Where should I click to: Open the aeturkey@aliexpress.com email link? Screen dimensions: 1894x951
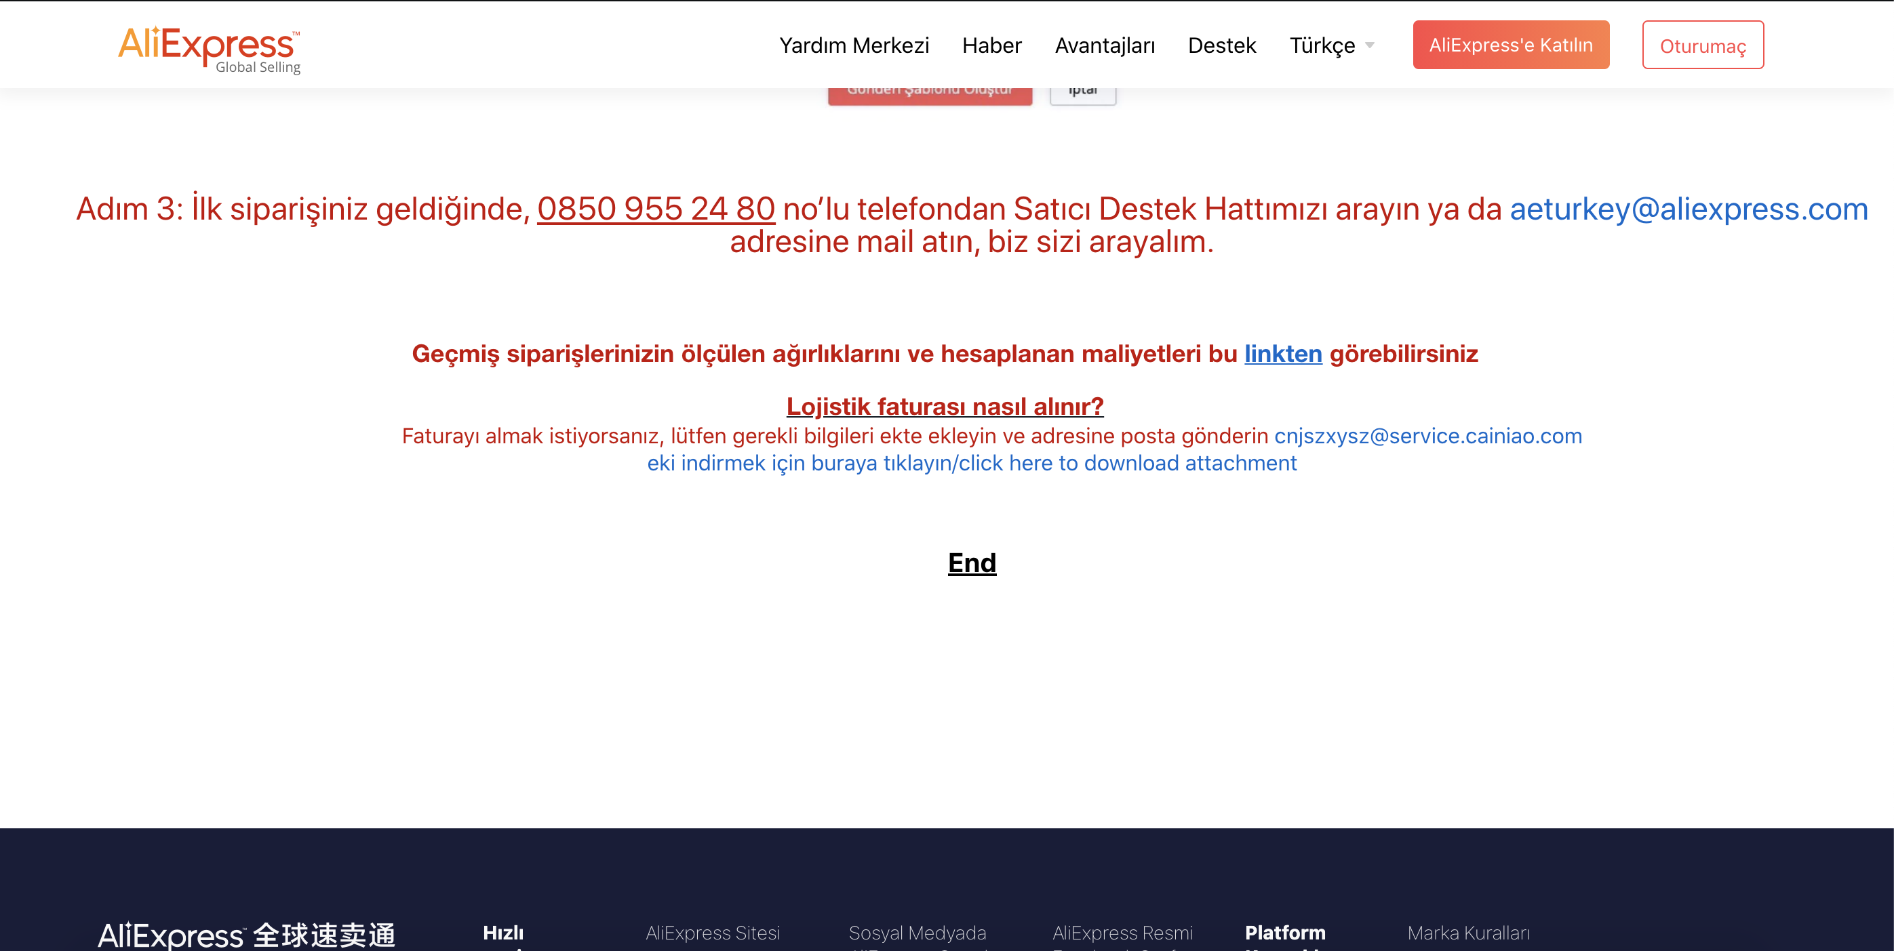click(x=1689, y=209)
